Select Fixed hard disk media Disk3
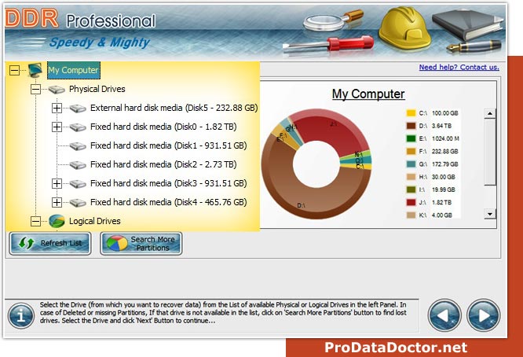This screenshot has width=523, height=357. coord(168,184)
